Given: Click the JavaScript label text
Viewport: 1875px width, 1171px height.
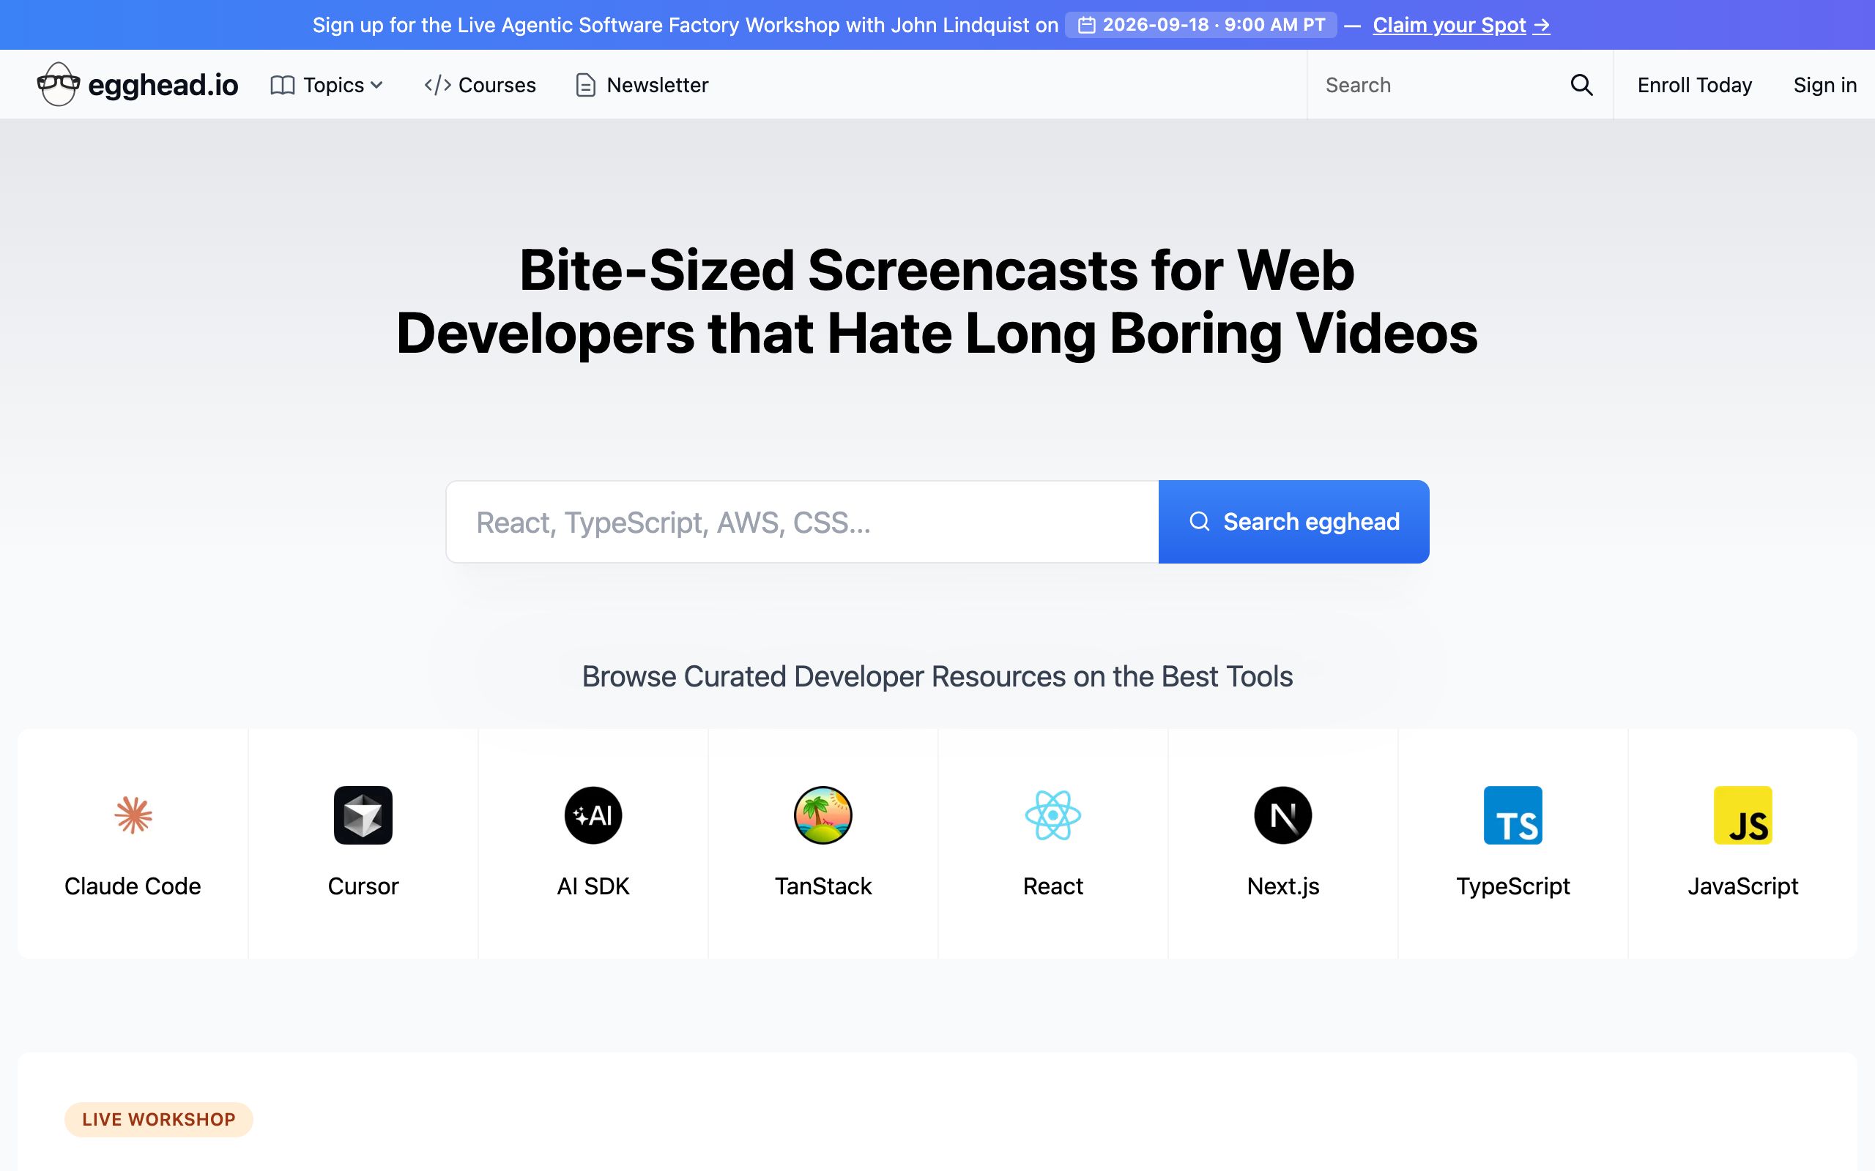Looking at the screenshot, I should 1742,886.
